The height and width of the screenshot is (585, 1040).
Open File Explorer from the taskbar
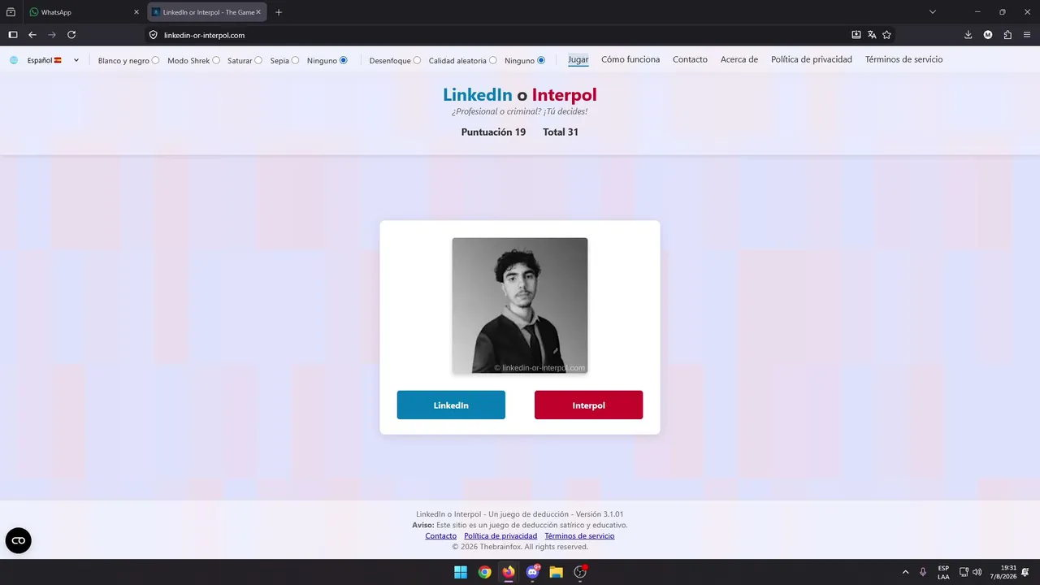[556, 572]
